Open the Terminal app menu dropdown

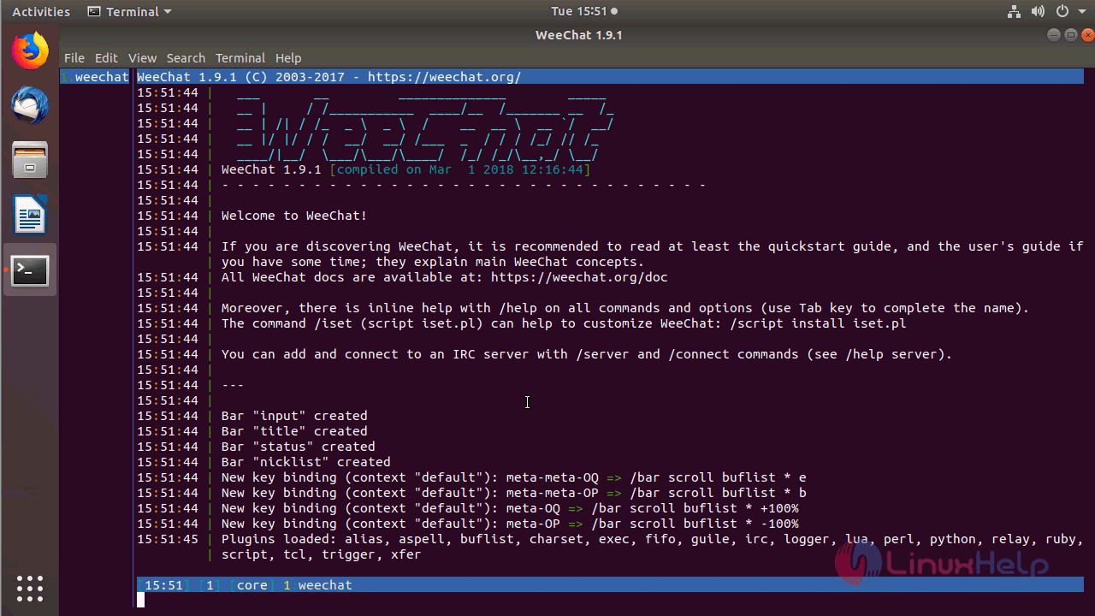pyautogui.click(x=129, y=11)
